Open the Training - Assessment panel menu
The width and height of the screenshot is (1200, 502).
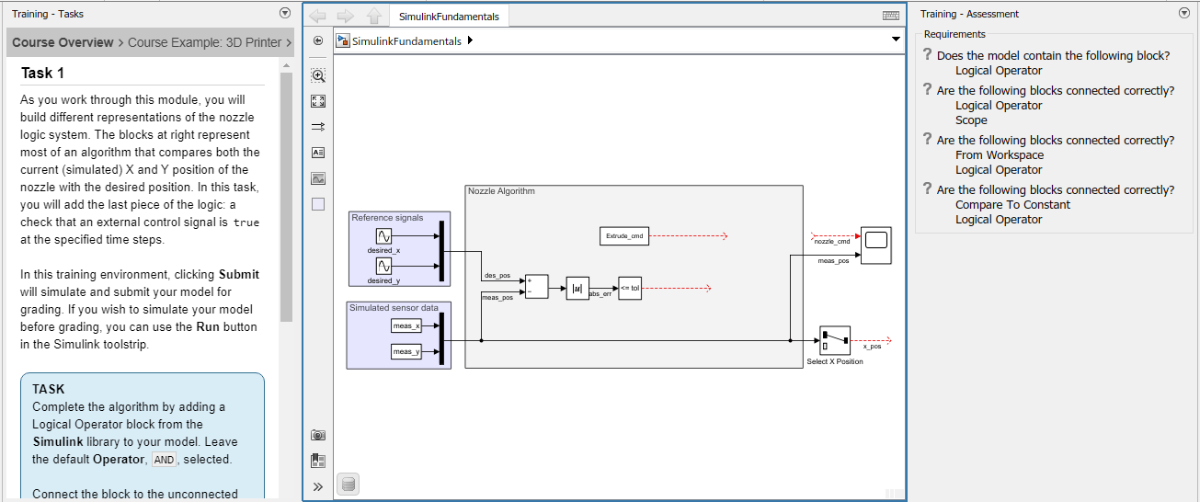tap(1183, 14)
